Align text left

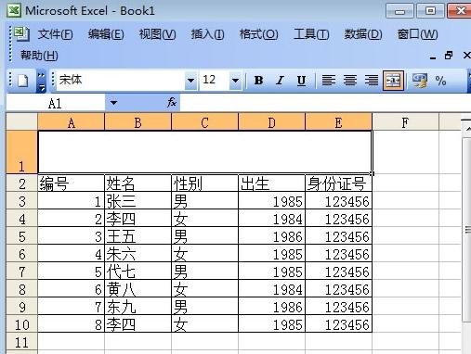point(329,81)
